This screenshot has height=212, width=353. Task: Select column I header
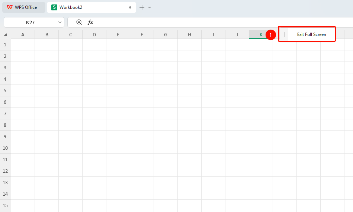tap(214, 34)
